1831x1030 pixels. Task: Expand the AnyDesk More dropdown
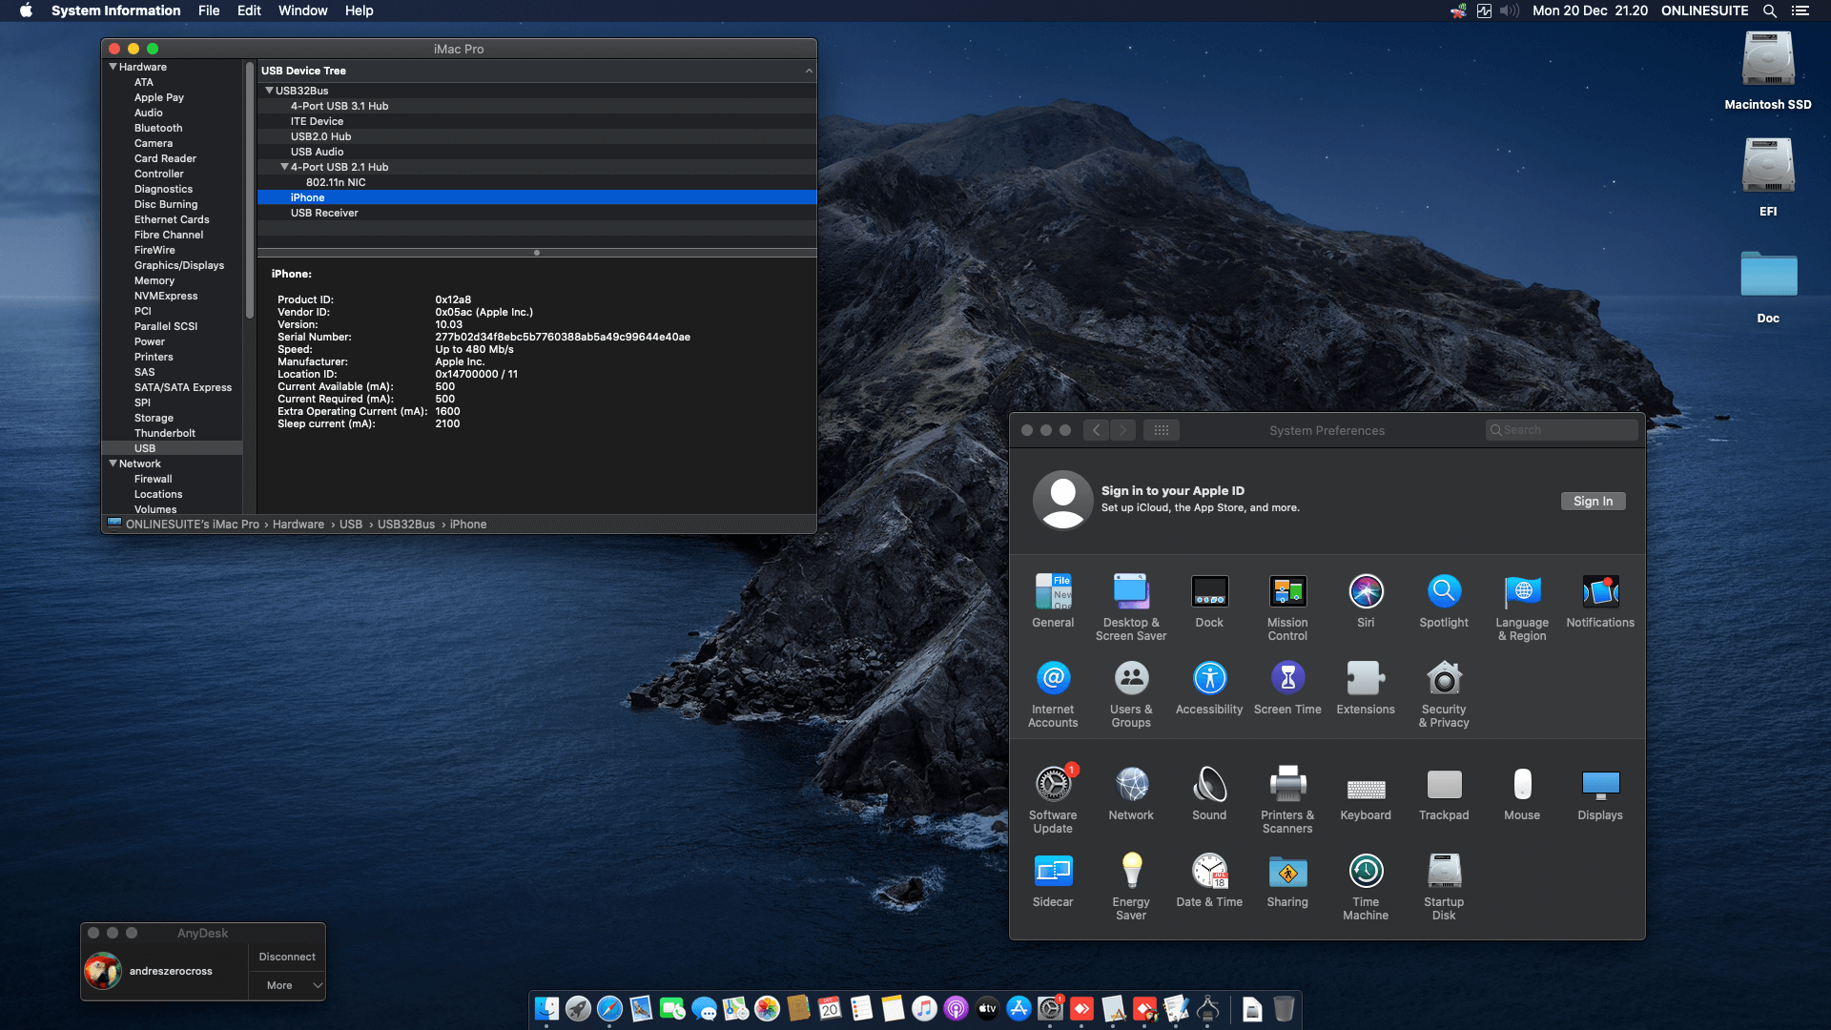[288, 985]
